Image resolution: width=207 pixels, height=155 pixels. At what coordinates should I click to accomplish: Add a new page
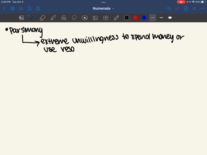[186, 9]
